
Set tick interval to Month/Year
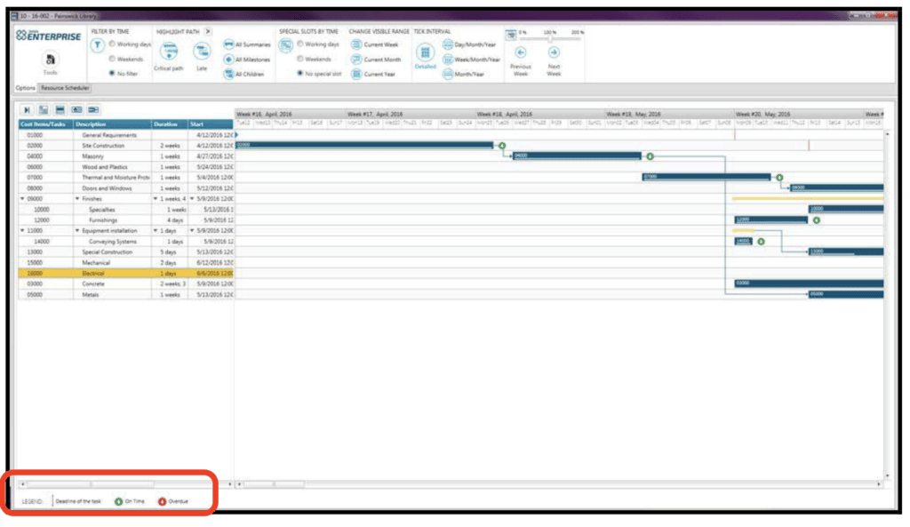[464, 75]
